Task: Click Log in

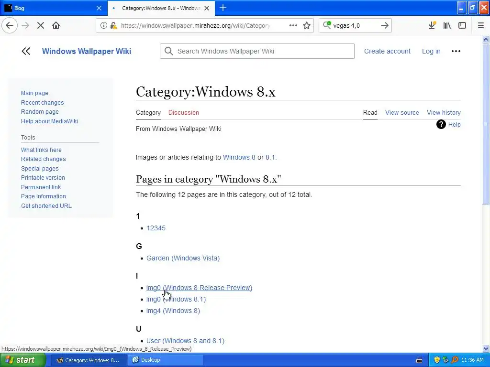Action: (431, 51)
